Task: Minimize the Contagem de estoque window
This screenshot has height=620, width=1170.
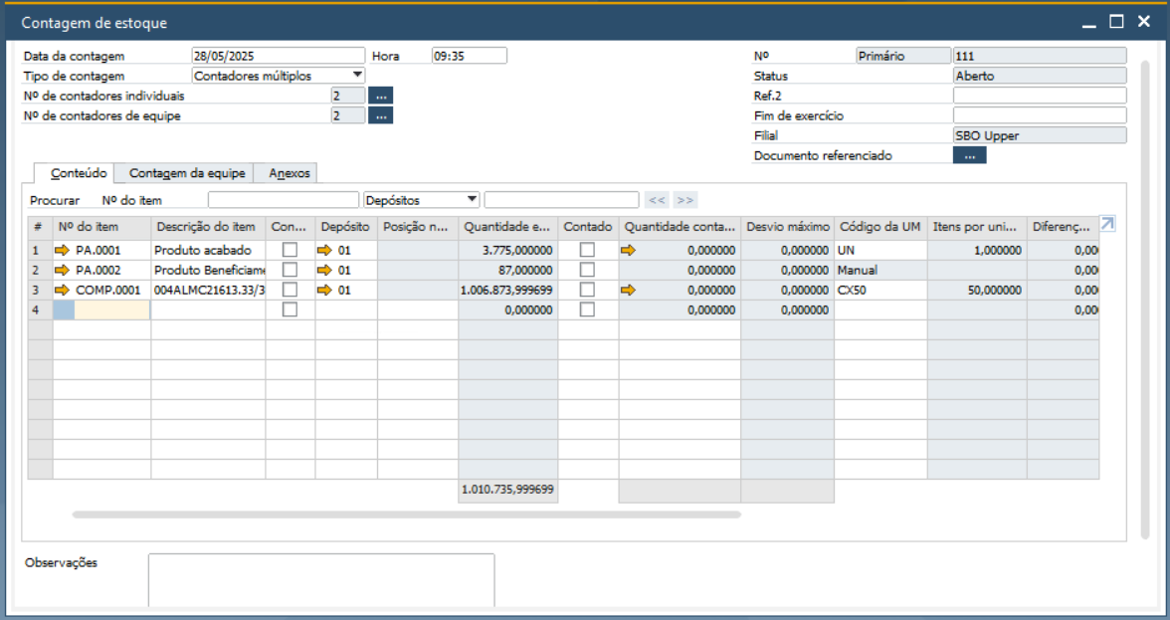Action: [1089, 24]
